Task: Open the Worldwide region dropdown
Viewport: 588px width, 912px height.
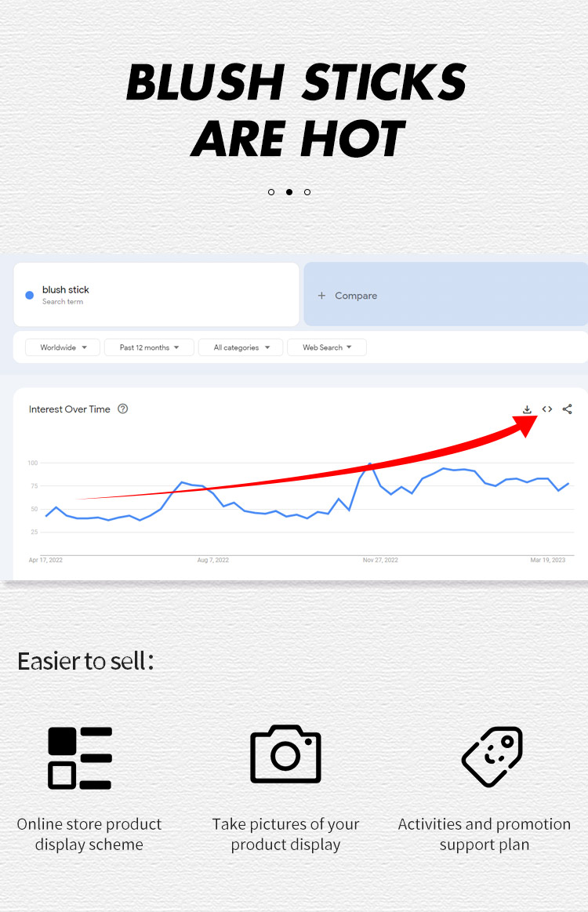Action: 63,347
